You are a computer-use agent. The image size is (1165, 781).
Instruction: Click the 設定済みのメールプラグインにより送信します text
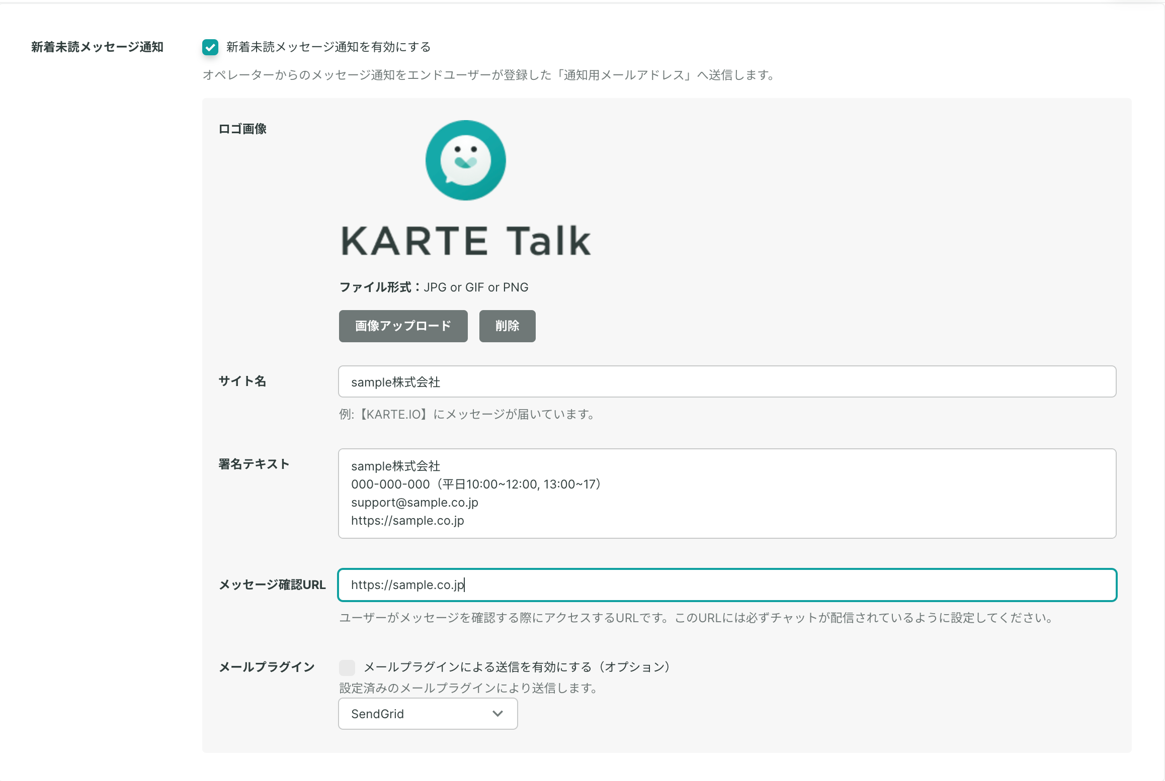coord(468,689)
